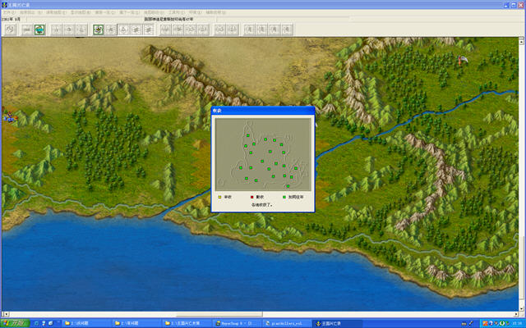Click the yellow 丰收 legend swatch
The width and height of the screenshot is (526, 328).
pyautogui.click(x=219, y=197)
